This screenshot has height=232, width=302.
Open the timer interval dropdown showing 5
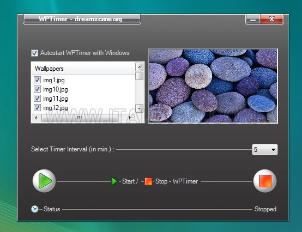click(x=265, y=149)
